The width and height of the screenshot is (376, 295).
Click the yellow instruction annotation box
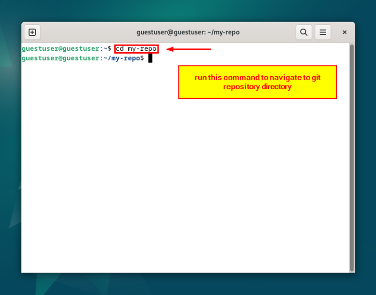[257, 82]
